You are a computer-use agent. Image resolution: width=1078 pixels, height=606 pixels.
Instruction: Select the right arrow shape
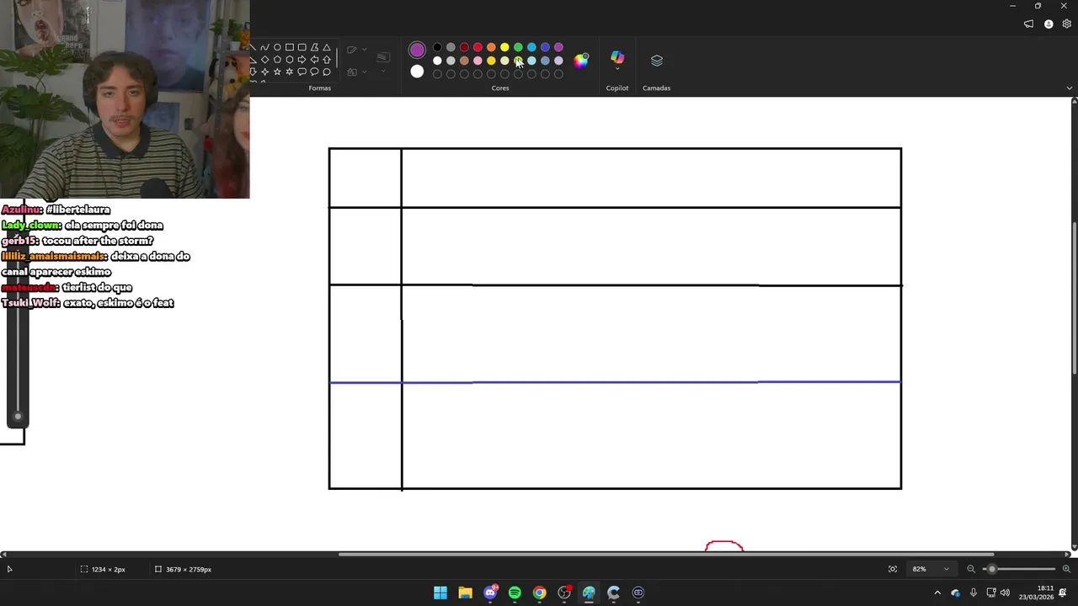[x=302, y=60]
